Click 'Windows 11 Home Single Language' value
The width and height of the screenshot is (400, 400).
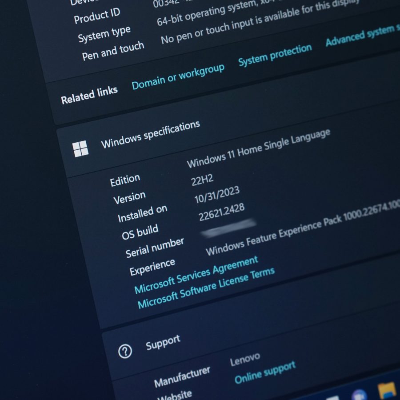coord(258,148)
